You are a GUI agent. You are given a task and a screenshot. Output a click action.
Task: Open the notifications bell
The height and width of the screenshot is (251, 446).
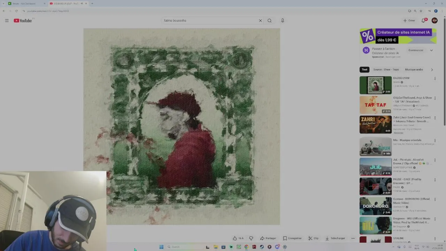pos(424,21)
